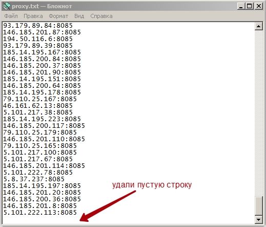This screenshot has width=266, height=227.
Task: Click line 5.101.222.113:8085
Action: point(40,213)
